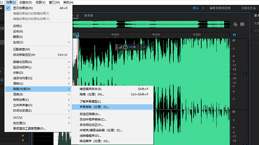Expand the 诊断(D) submenu
The height and width of the screenshot is (145, 259).
point(38,72)
